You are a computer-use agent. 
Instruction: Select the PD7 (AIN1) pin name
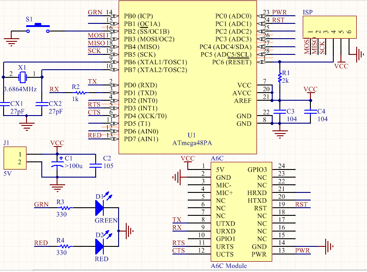tap(141, 139)
